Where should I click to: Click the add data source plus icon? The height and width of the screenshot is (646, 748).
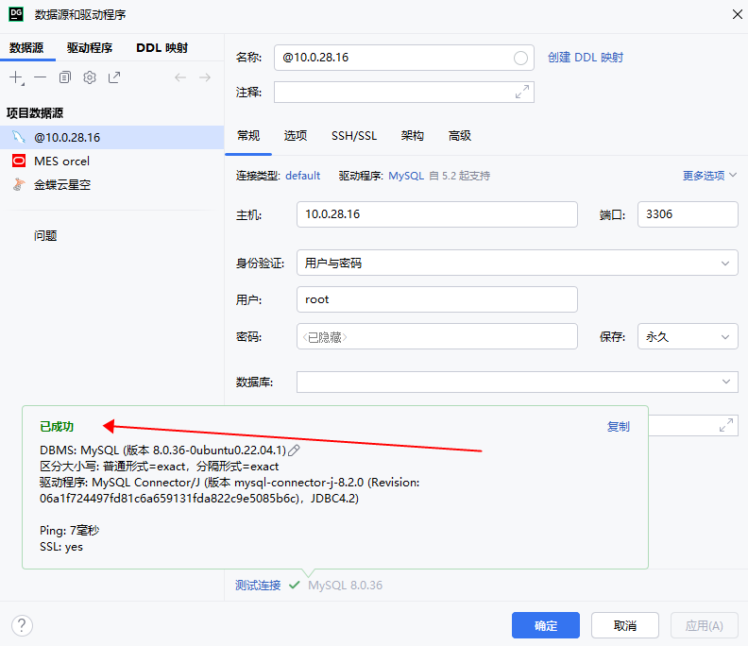click(16, 77)
